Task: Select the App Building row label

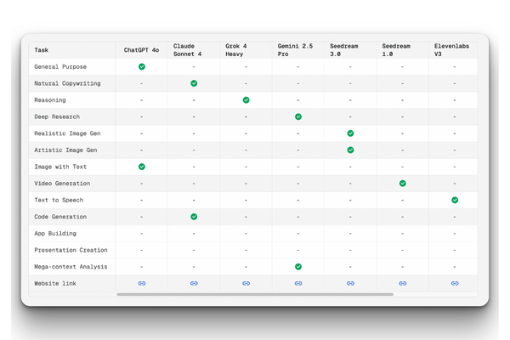Action: coord(55,233)
